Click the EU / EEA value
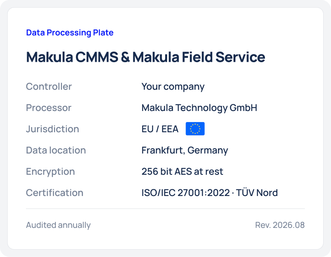 click(160, 129)
